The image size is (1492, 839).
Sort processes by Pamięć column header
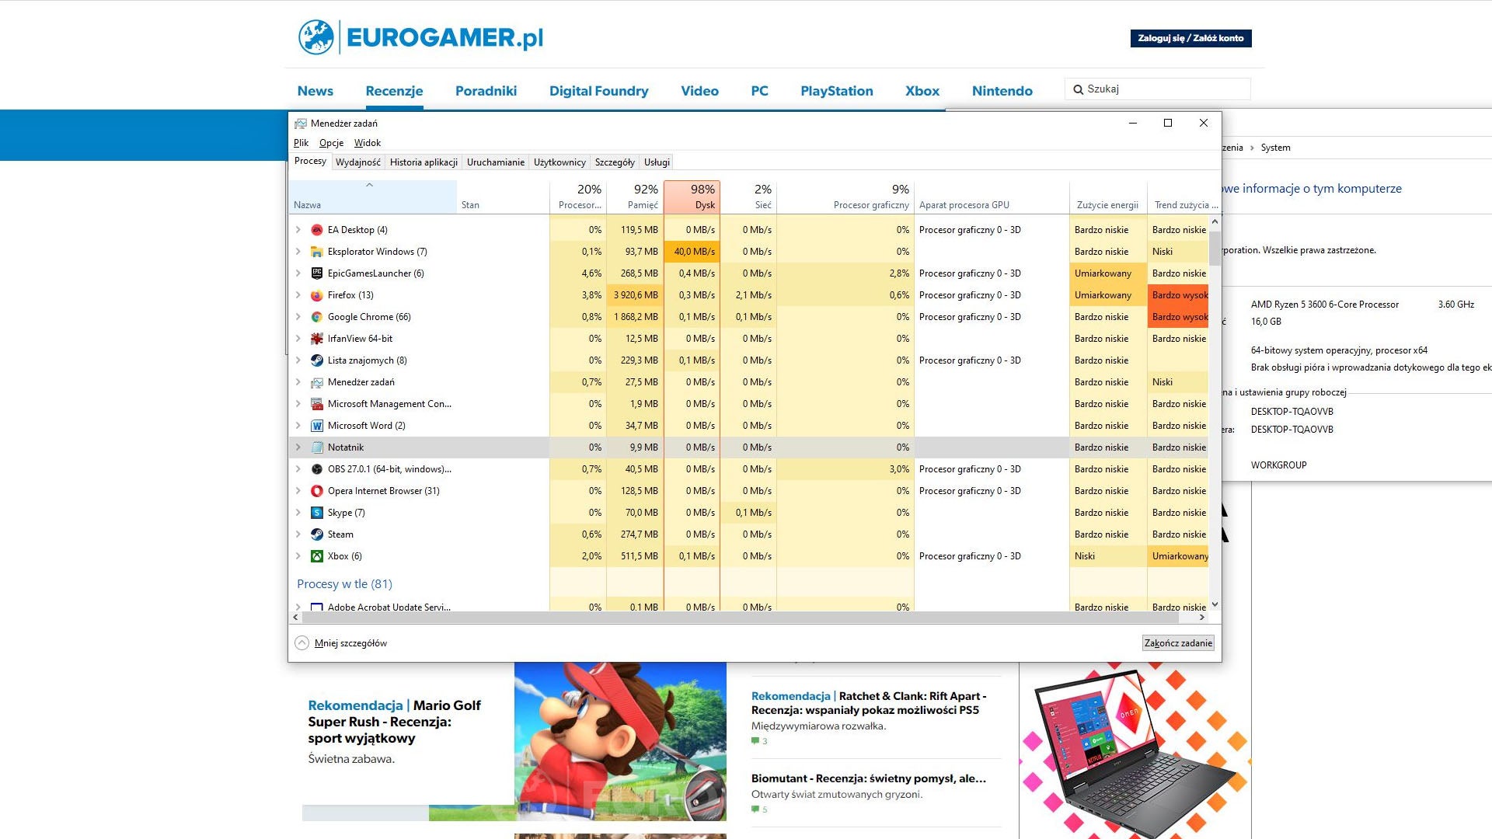[x=635, y=197]
